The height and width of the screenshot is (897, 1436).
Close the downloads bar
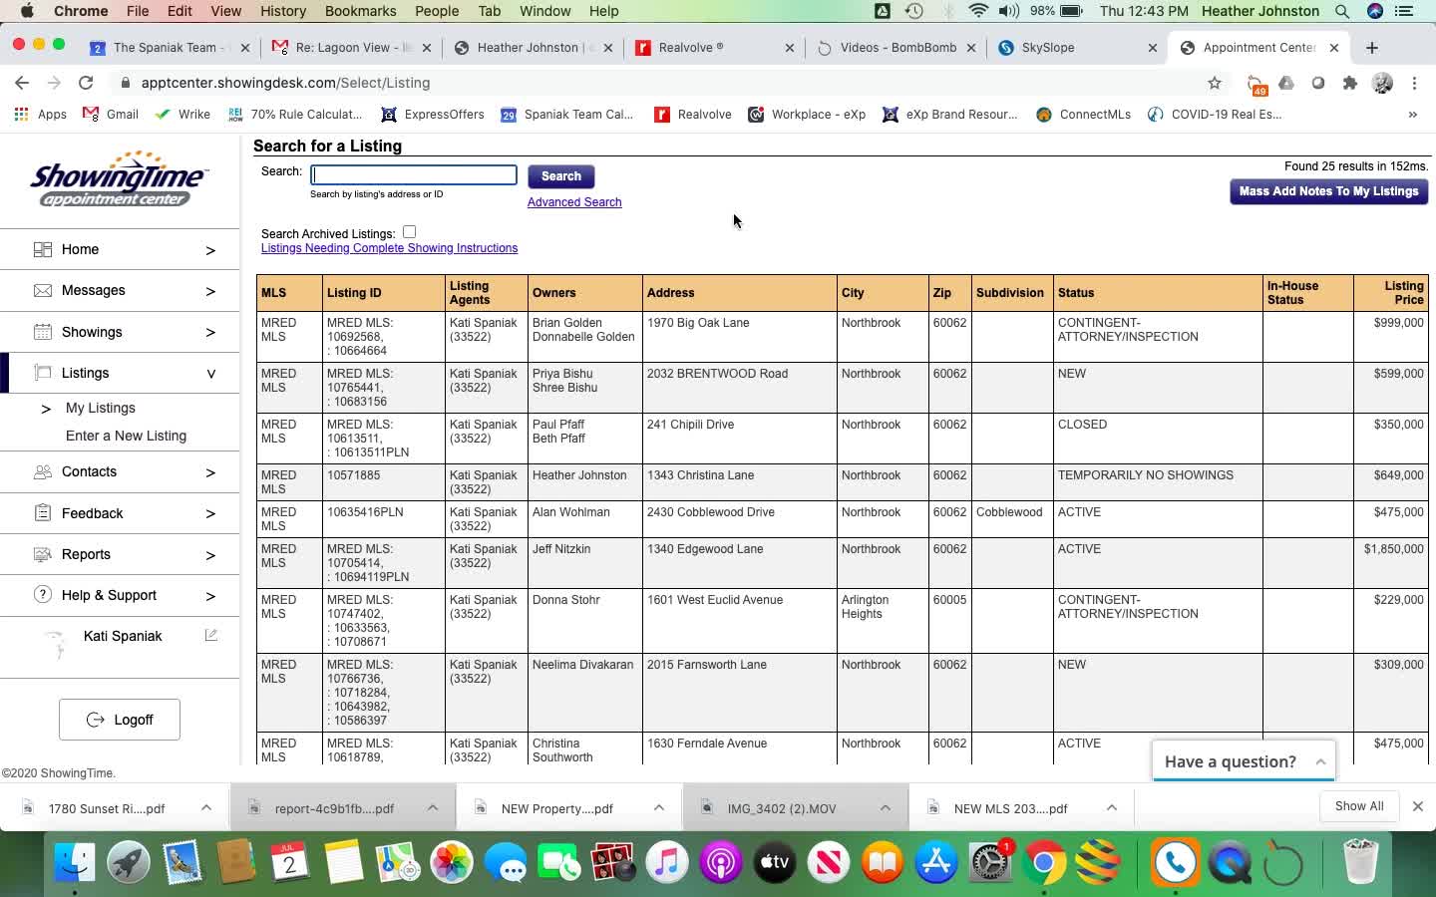[x=1417, y=806]
